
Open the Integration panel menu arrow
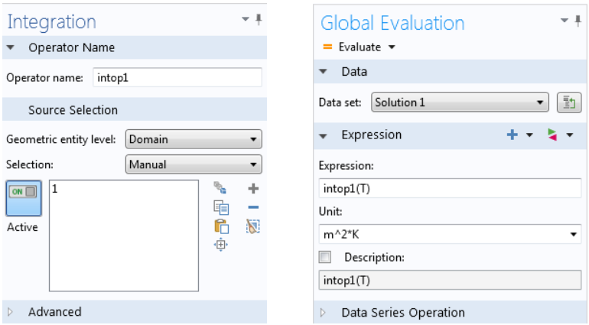[246, 21]
